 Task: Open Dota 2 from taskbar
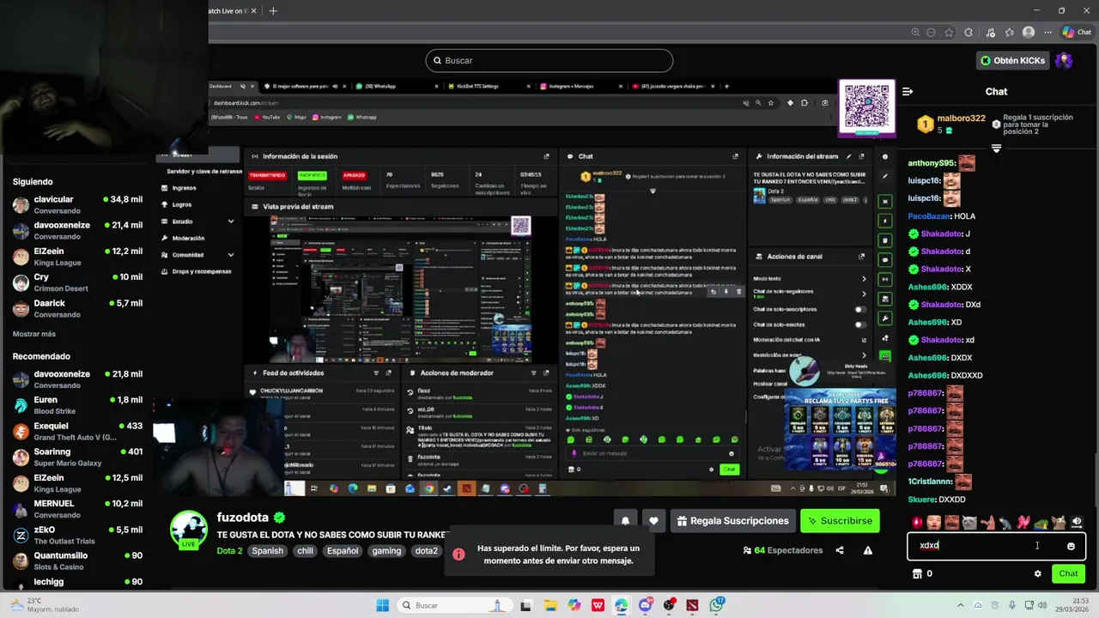692,605
